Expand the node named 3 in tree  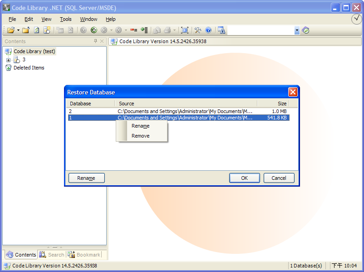[x=8, y=60]
